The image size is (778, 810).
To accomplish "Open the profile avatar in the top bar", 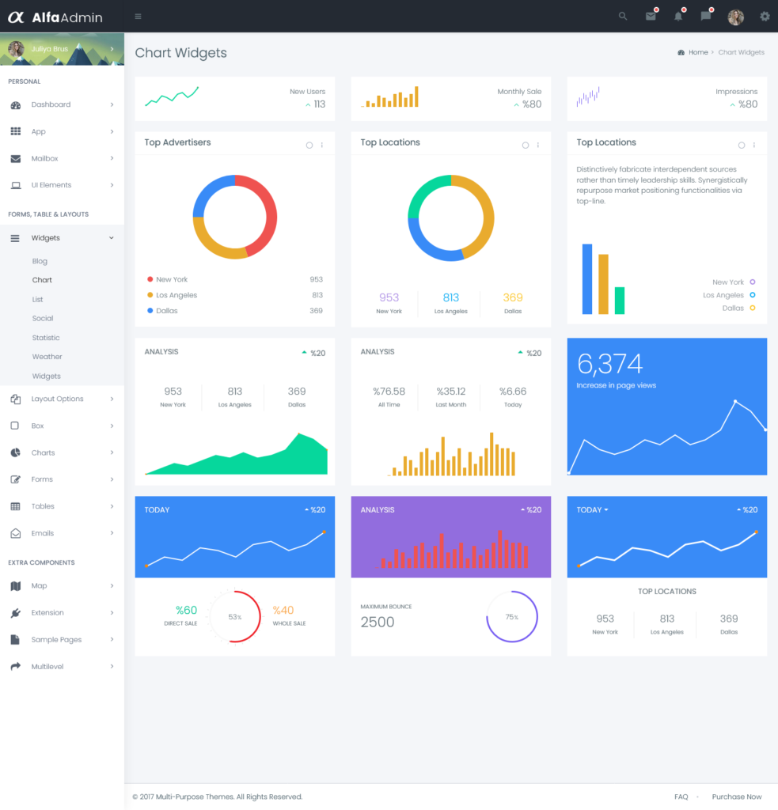I will [735, 16].
